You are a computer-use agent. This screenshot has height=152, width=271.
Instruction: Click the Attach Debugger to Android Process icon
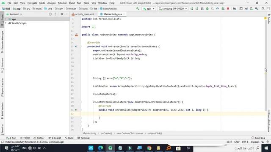point(223,8)
